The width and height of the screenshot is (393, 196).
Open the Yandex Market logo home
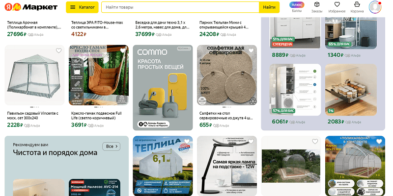coord(31,7)
